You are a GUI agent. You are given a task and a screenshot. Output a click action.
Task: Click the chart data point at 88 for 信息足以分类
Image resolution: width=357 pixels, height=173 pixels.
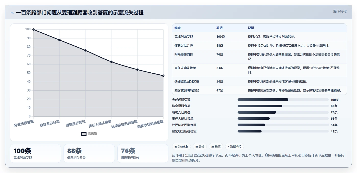[59, 40]
